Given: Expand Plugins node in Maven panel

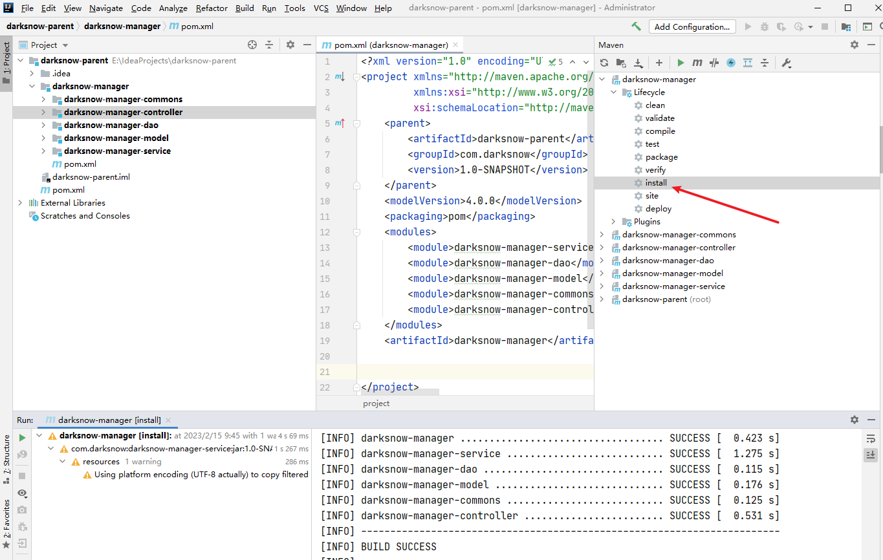Looking at the screenshot, I should point(613,222).
